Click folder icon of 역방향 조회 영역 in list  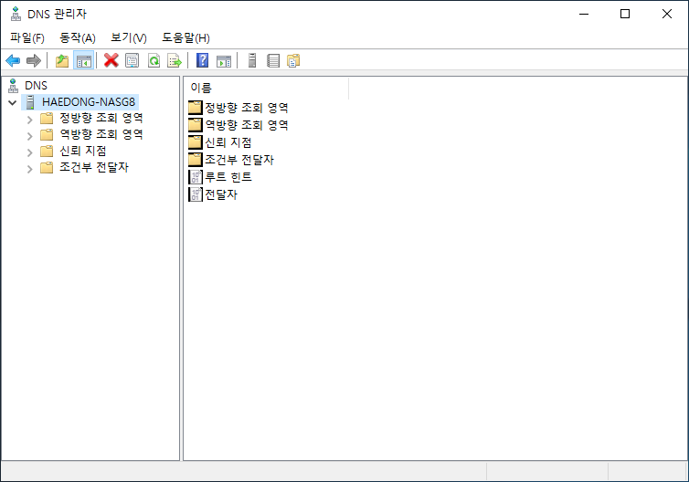(x=196, y=125)
